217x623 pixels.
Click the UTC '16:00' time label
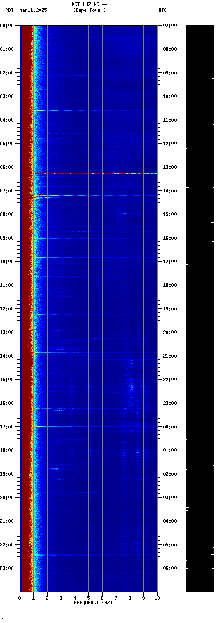click(x=170, y=238)
